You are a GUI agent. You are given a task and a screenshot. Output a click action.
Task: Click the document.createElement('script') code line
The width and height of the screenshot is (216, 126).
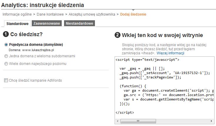tap(169, 90)
